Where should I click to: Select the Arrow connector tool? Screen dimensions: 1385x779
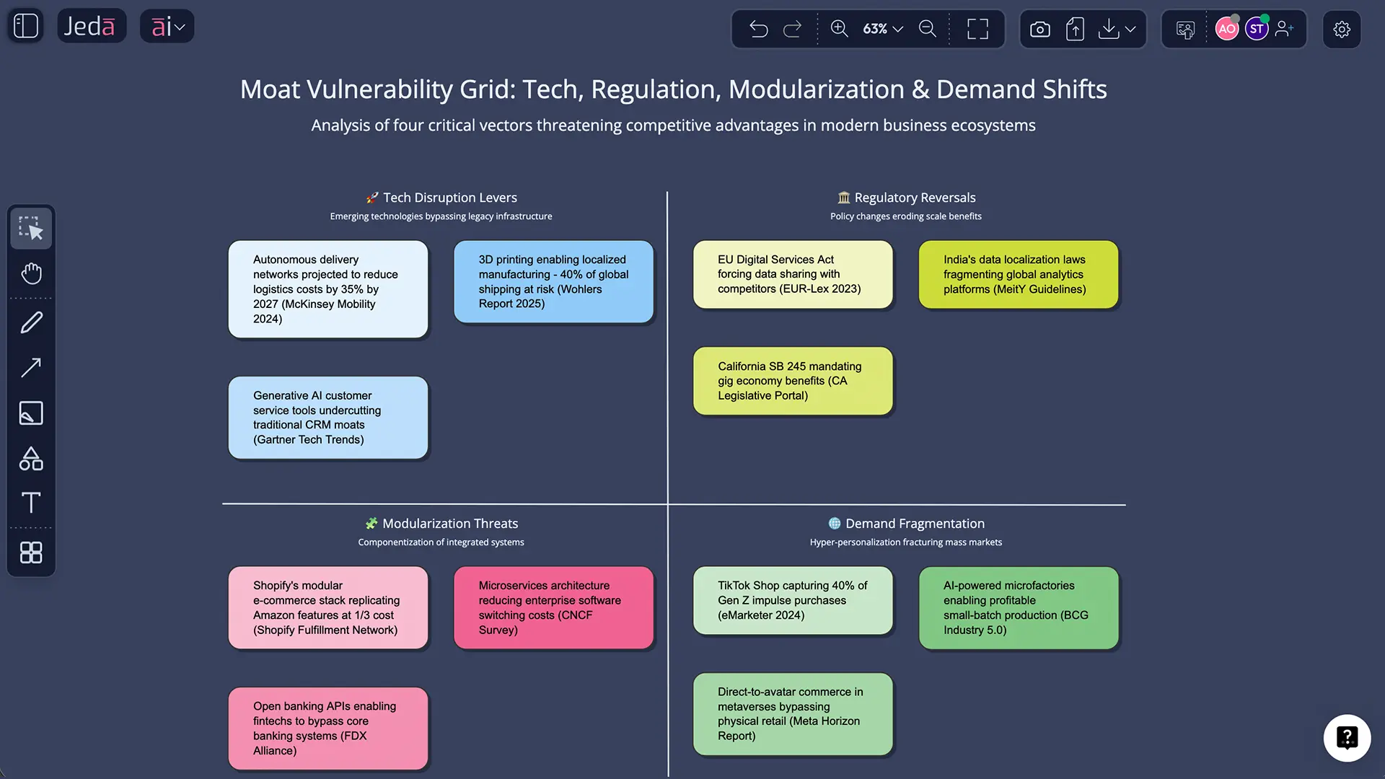pyautogui.click(x=31, y=367)
